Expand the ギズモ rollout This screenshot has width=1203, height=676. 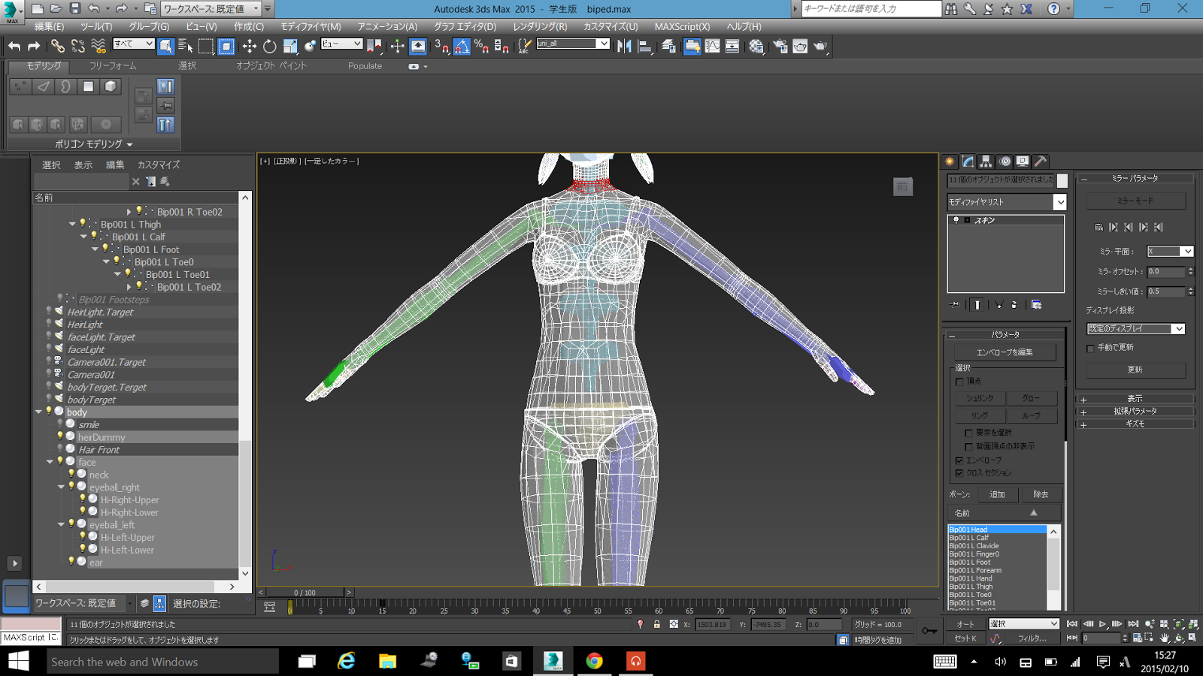click(x=1135, y=424)
